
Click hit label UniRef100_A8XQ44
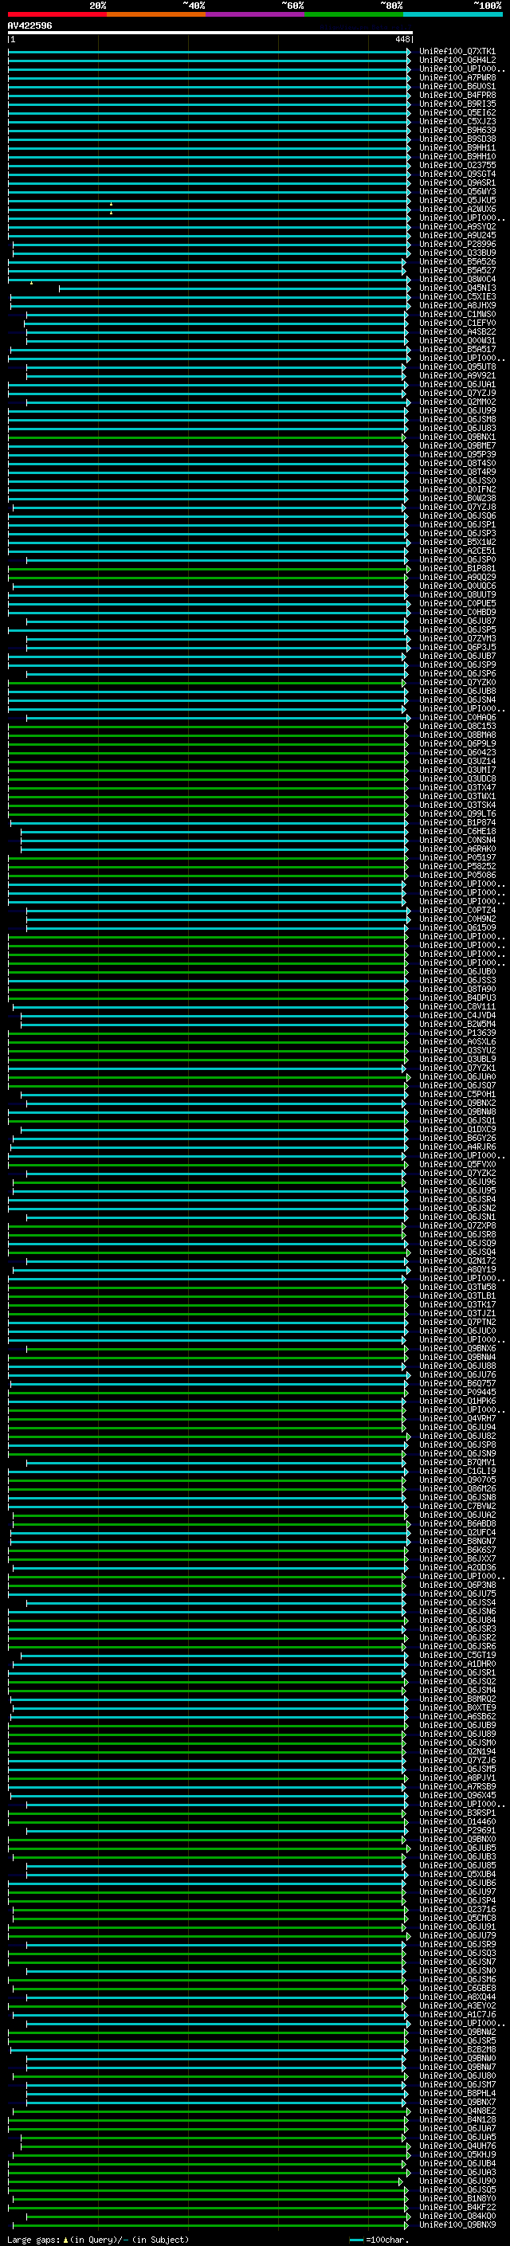tap(457, 1997)
